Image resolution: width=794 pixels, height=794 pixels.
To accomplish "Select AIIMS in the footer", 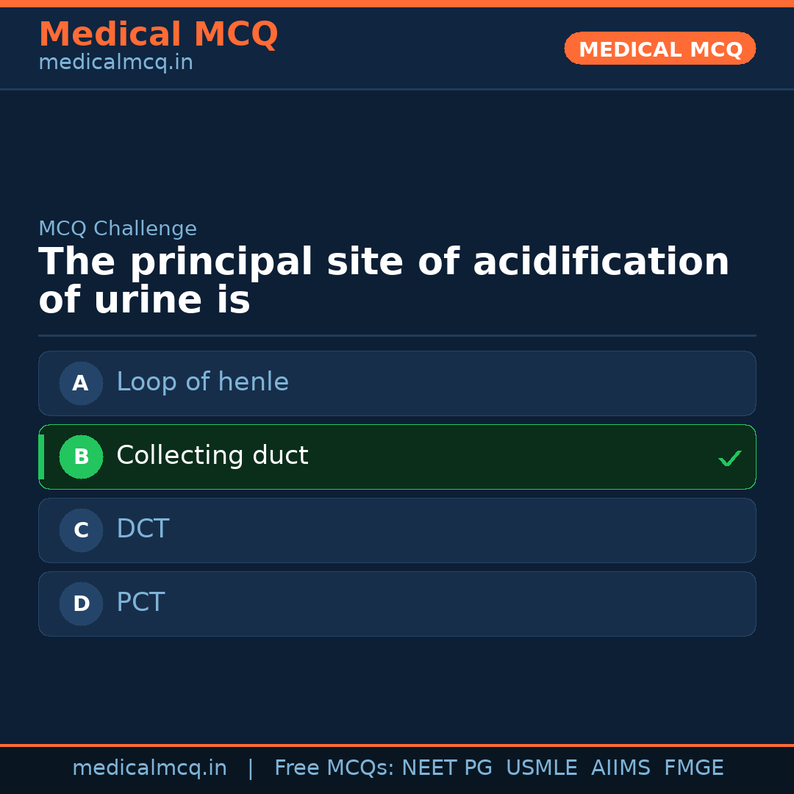I will pyautogui.click(x=620, y=768).
